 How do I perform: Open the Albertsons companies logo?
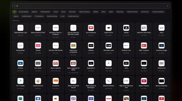click(x=73, y=46)
